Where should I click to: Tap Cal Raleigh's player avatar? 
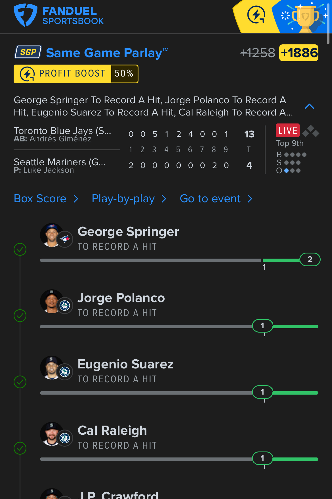click(52, 434)
